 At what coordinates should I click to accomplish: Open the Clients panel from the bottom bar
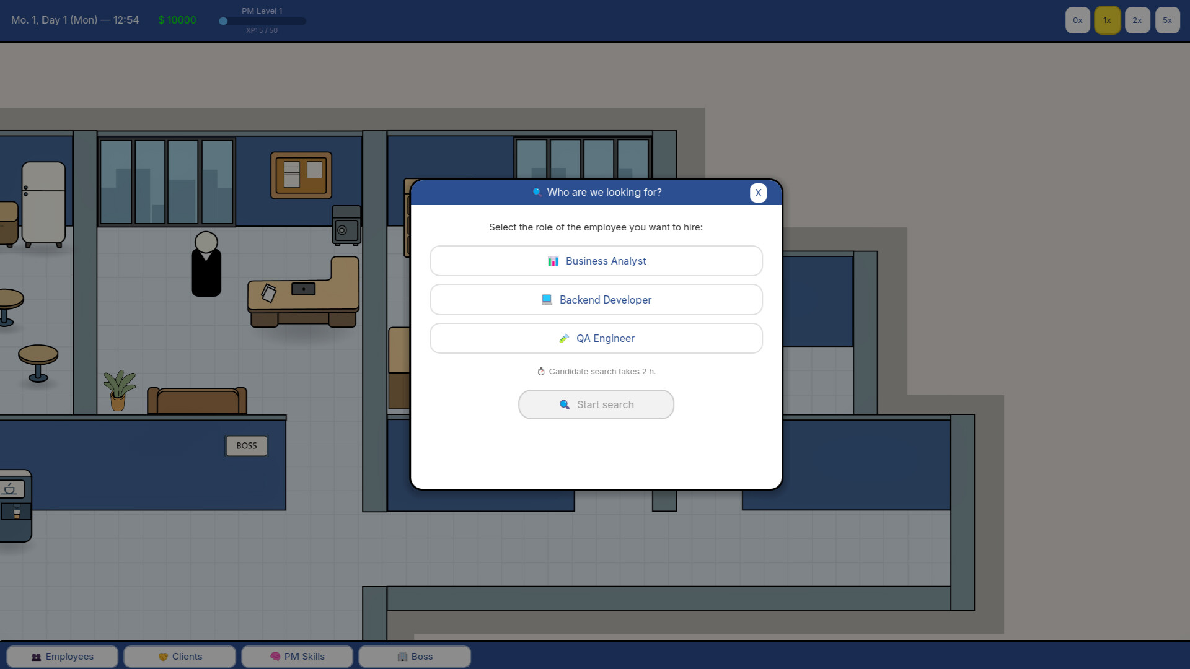[x=180, y=656]
